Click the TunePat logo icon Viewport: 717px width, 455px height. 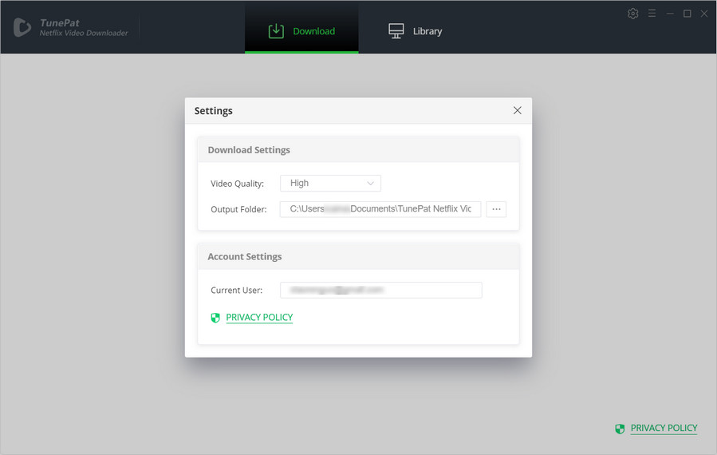pos(22,27)
